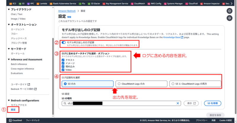Go to ナレッジベース in sidebar
Screen dimensions: 237x123
click(x=19, y=39)
